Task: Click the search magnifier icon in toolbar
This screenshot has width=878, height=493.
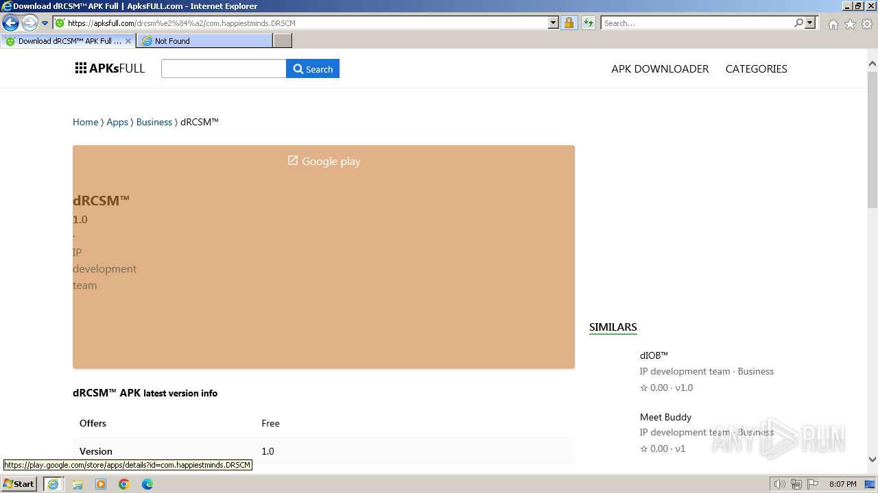Action: pos(798,23)
